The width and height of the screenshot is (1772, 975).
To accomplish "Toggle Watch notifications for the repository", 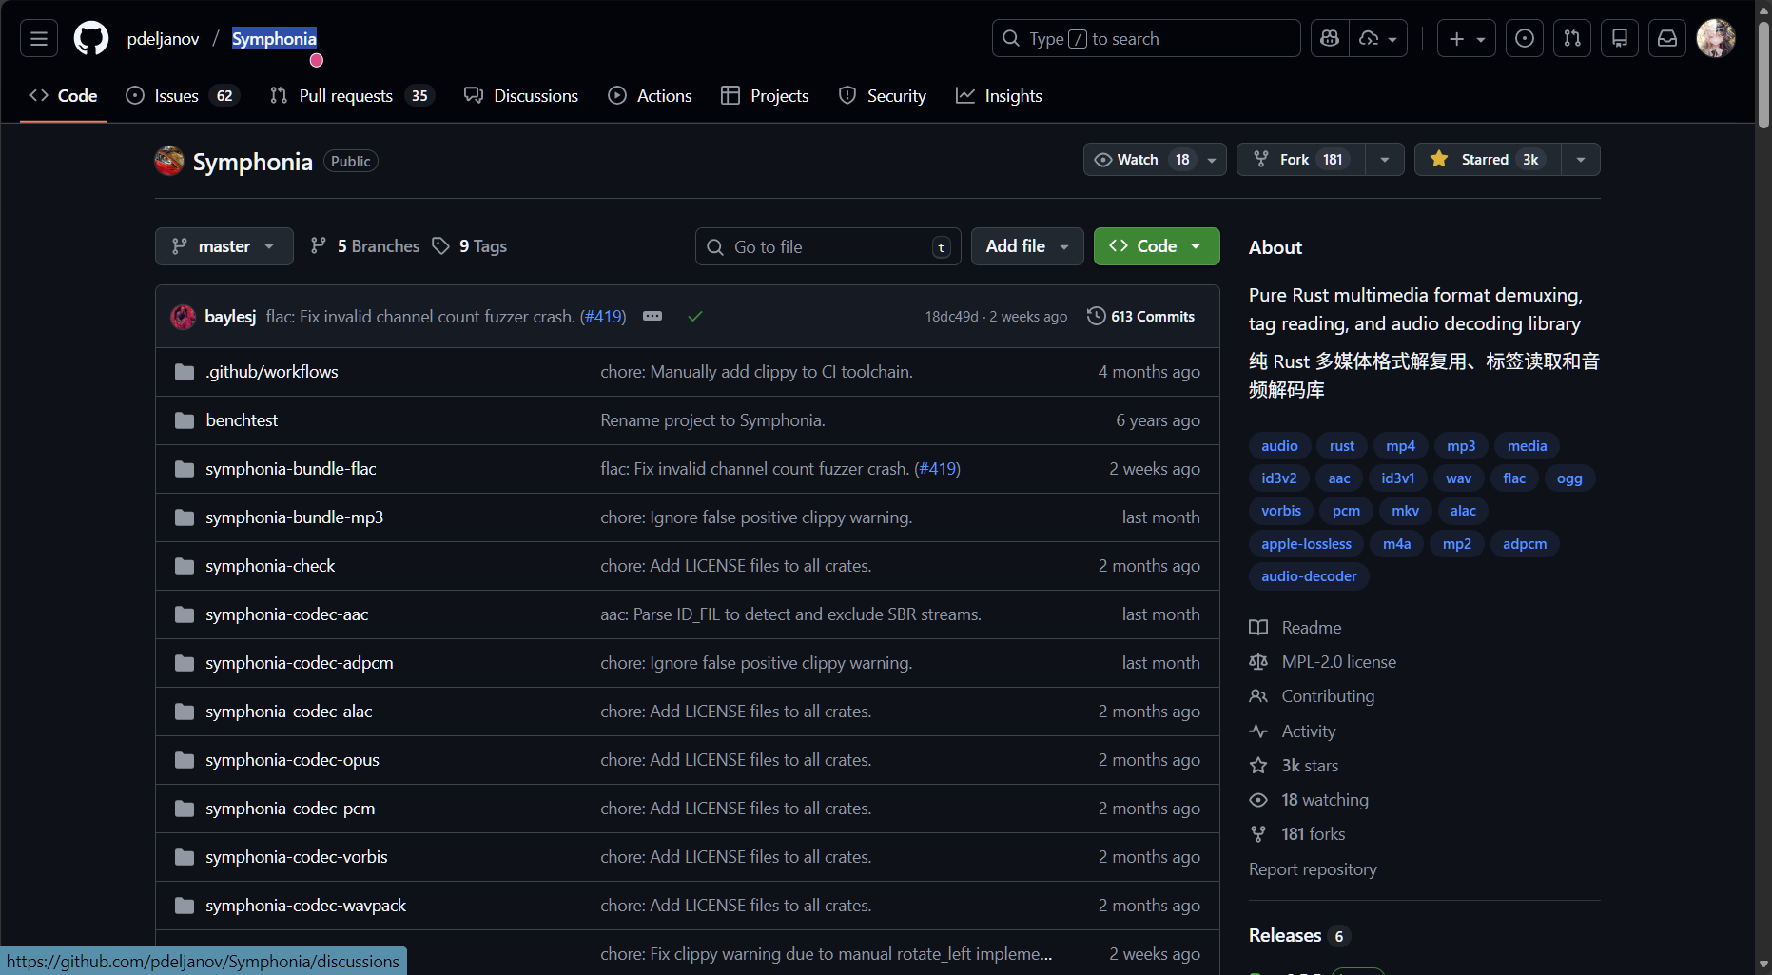I will pyautogui.click(x=1139, y=160).
